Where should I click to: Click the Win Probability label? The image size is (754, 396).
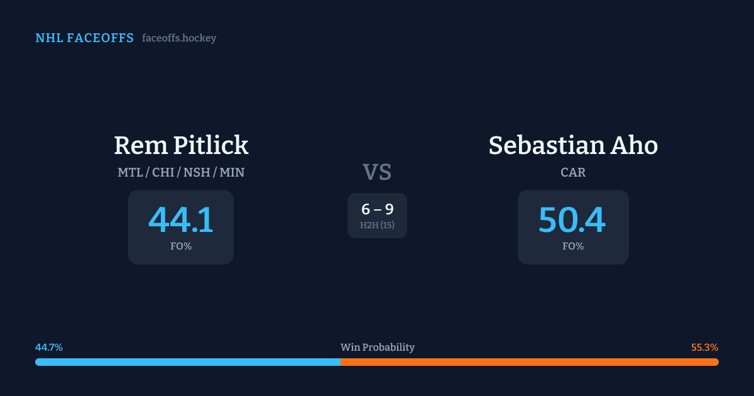(x=377, y=348)
